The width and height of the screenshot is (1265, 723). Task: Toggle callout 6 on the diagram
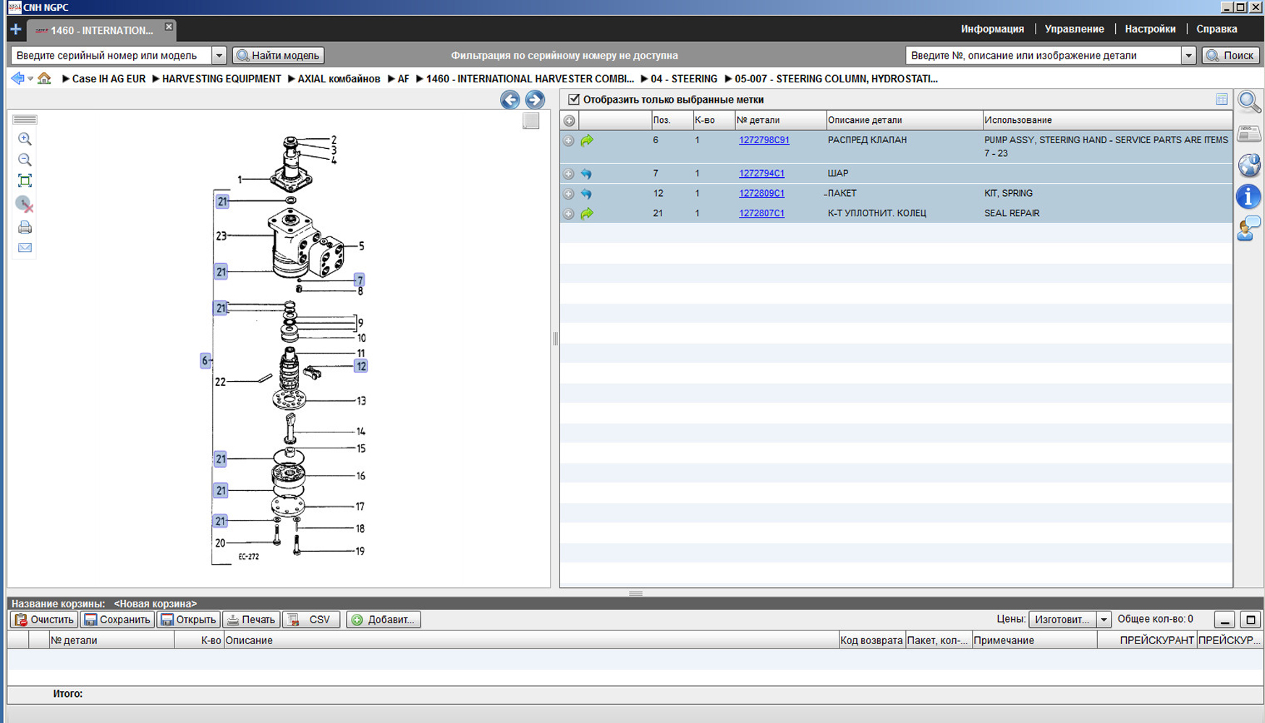coord(206,360)
